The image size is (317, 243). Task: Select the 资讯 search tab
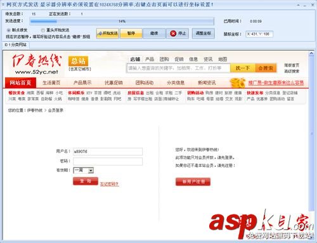tap(208, 59)
